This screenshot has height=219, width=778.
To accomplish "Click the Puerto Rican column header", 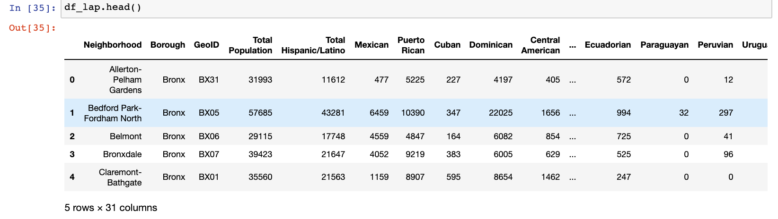I will (x=411, y=45).
